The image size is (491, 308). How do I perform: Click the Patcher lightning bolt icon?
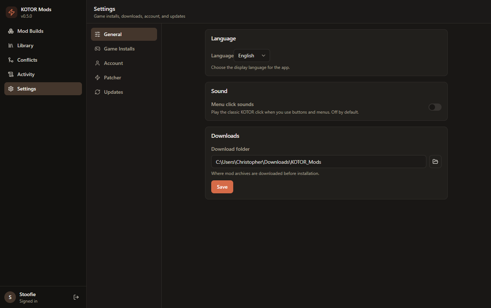[x=97, y=78]
